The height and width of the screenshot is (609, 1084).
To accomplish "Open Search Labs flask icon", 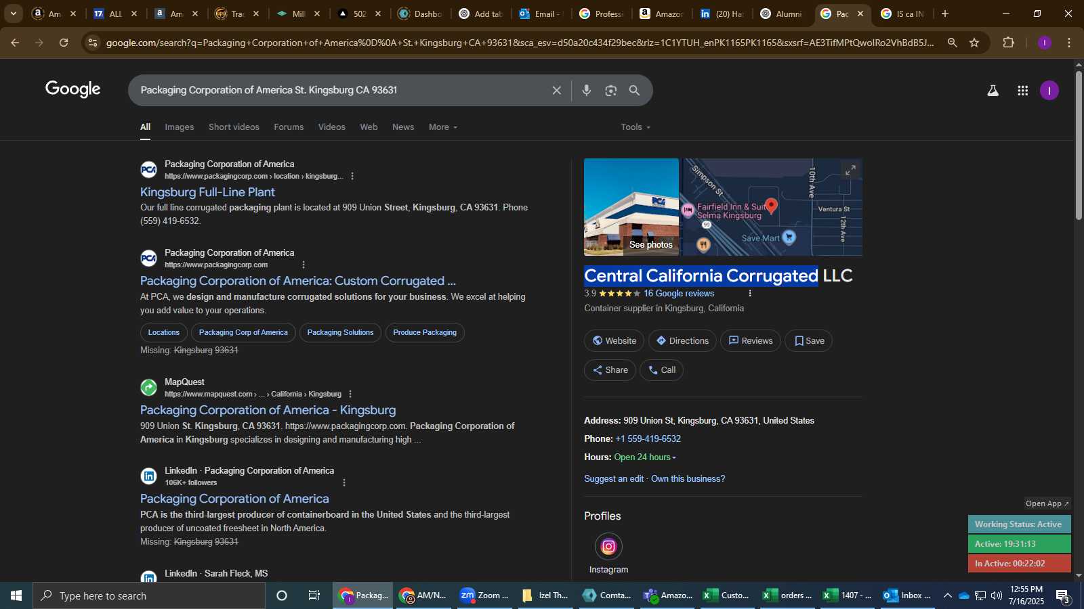I will click(x=993, y=91).
